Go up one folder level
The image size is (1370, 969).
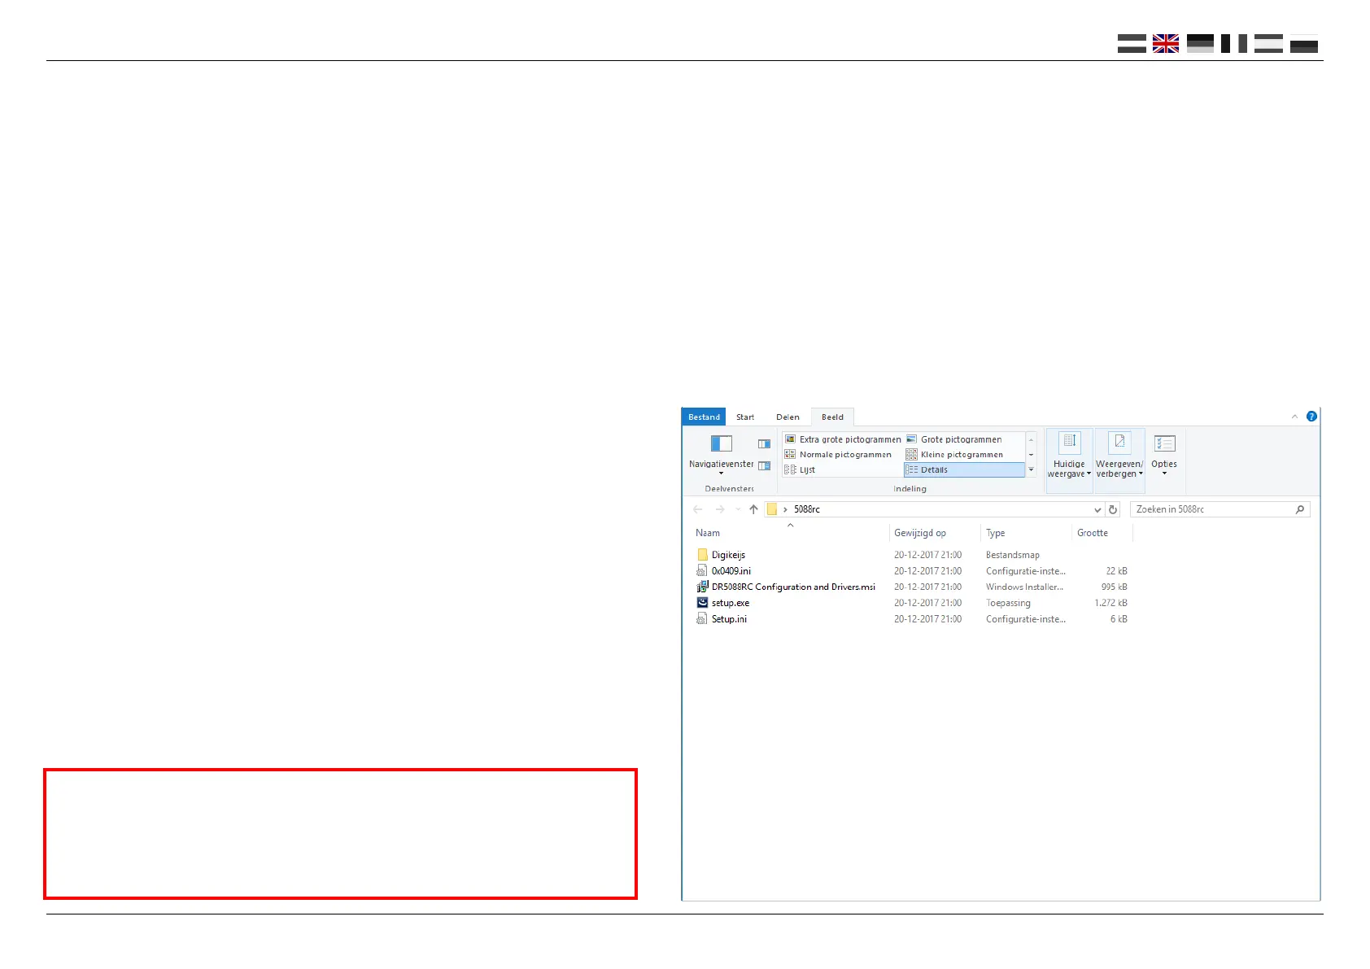pyautogui.click(x=753, y=509)
